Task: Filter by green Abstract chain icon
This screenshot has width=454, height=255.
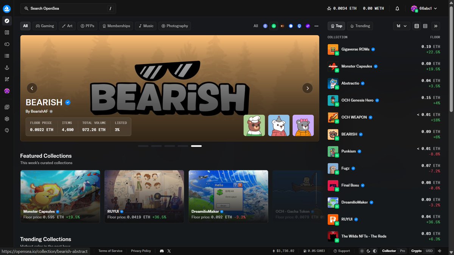Action: (274, 26)
